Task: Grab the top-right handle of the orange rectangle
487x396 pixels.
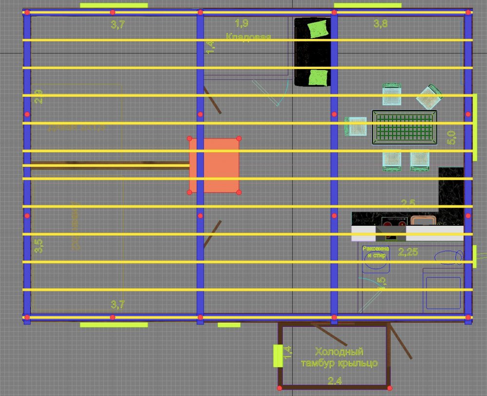Action: [x=239, y=139]
